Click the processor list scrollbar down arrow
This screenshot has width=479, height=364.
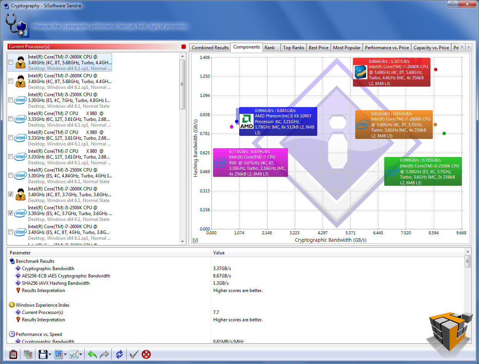tap(183, 241)
